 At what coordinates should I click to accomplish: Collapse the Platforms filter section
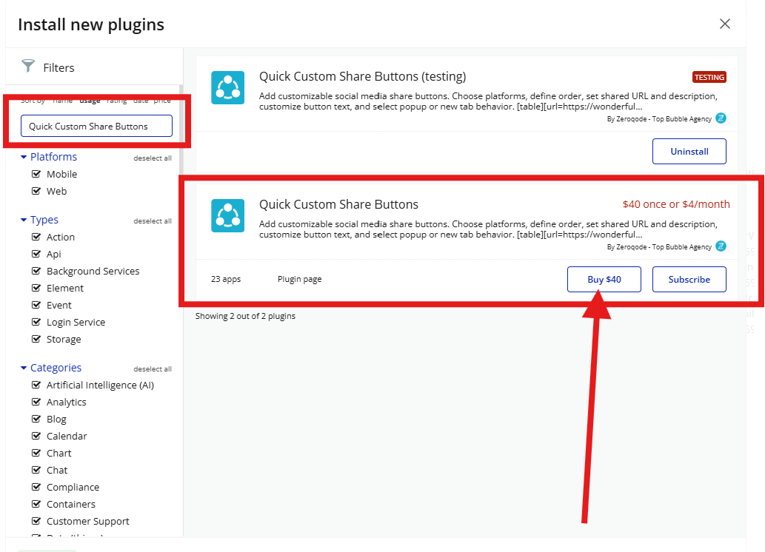[49, 157]
